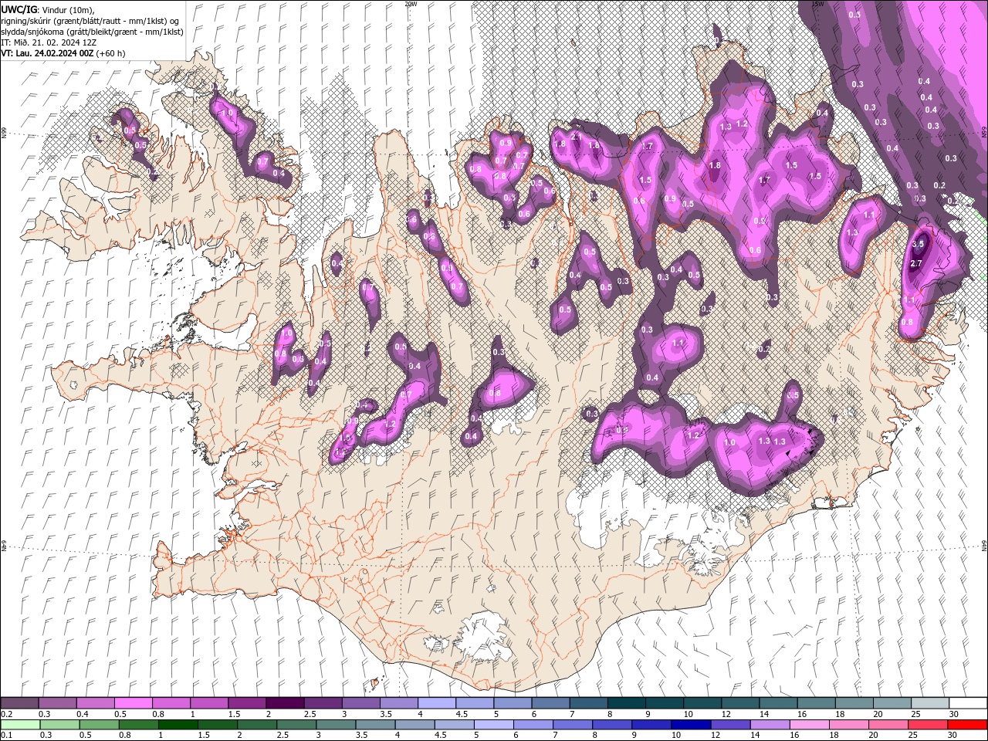Pick the deep blue 10 swatch in rain legend
The height and width of the screenshot is (741, 988).
[x=691, y=724]
